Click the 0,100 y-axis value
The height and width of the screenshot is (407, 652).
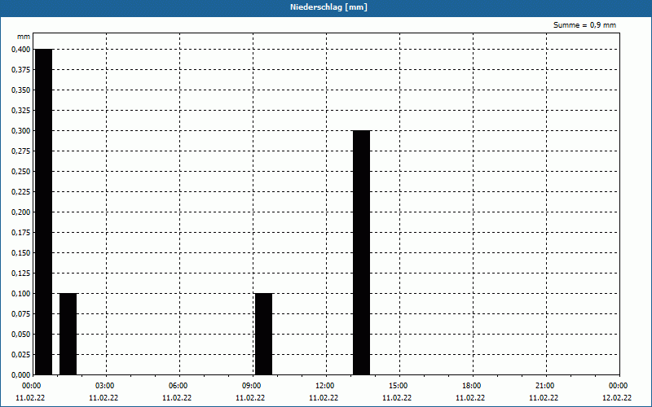click(21, 294)
